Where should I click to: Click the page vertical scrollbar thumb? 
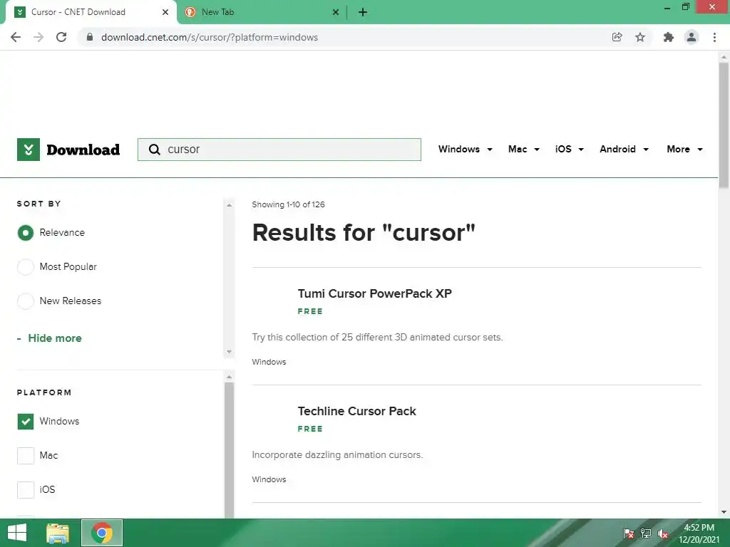point(724,125)
